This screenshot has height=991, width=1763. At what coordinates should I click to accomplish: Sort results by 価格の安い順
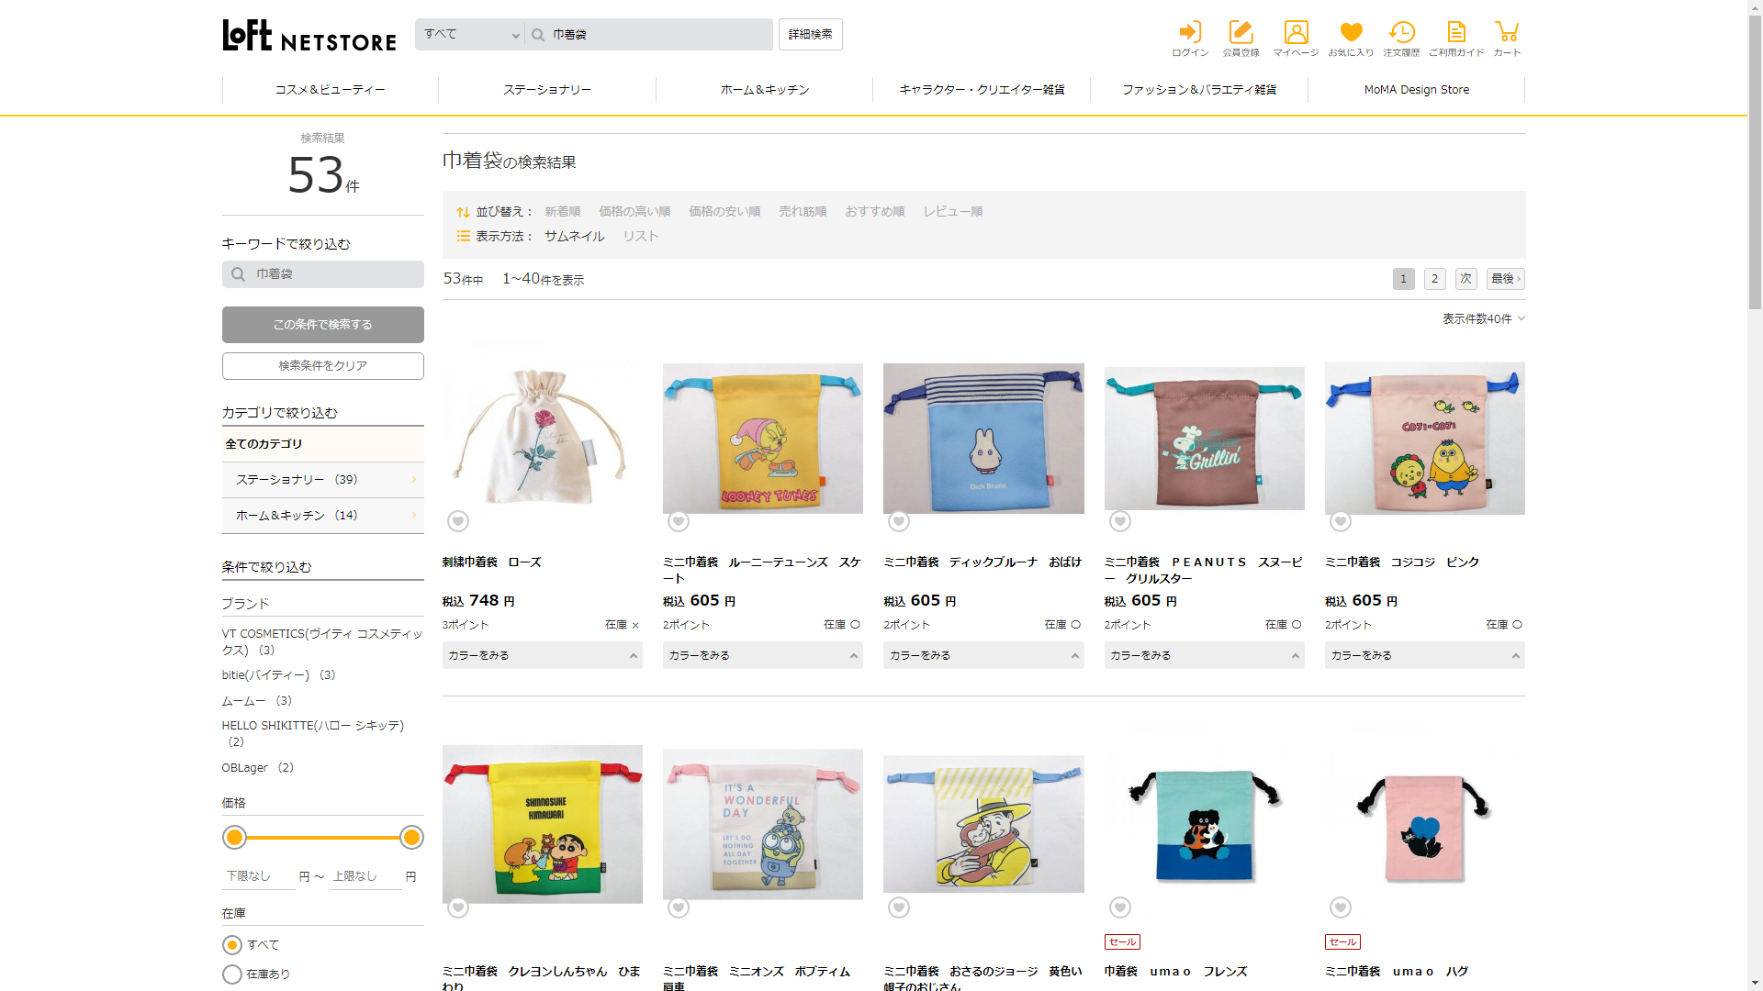(724, 212)
